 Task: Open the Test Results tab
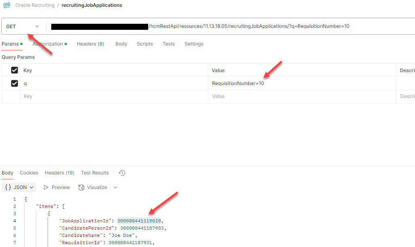pyautogui.click(x=95, y=173)
